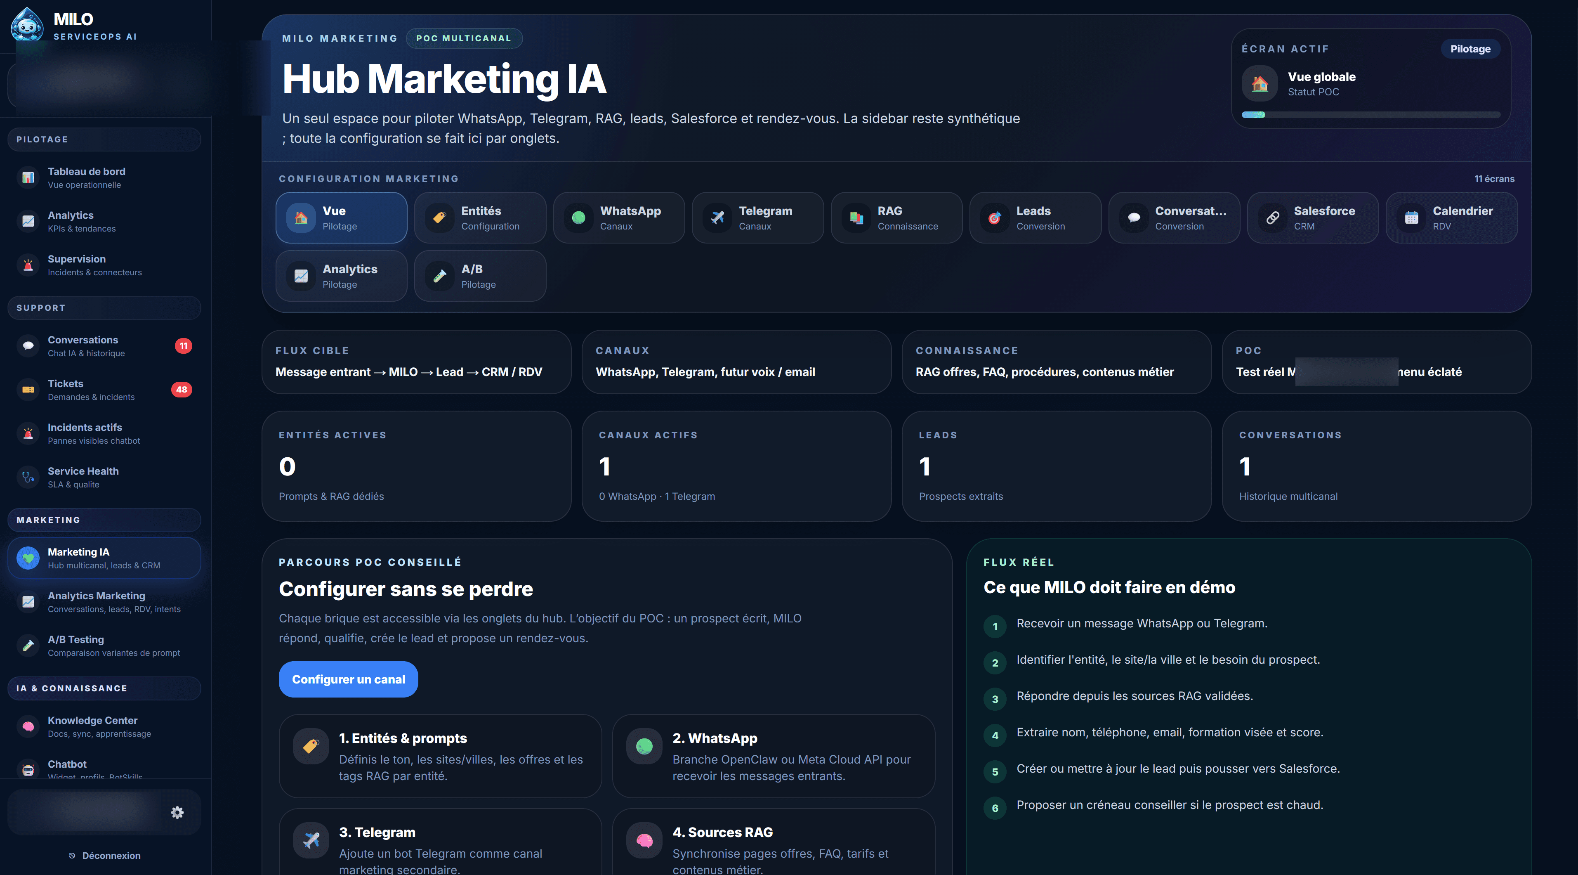The height and width of the screenshot is (875, 1578).
Task: Open Service Health SLA & qualite
Action: 104,477
